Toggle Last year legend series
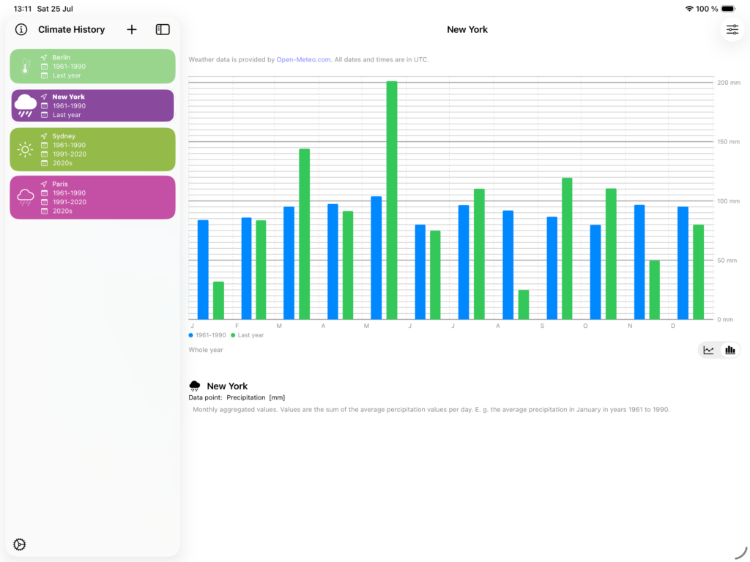This screenshot has width=750, height=562. click(248, 335)
